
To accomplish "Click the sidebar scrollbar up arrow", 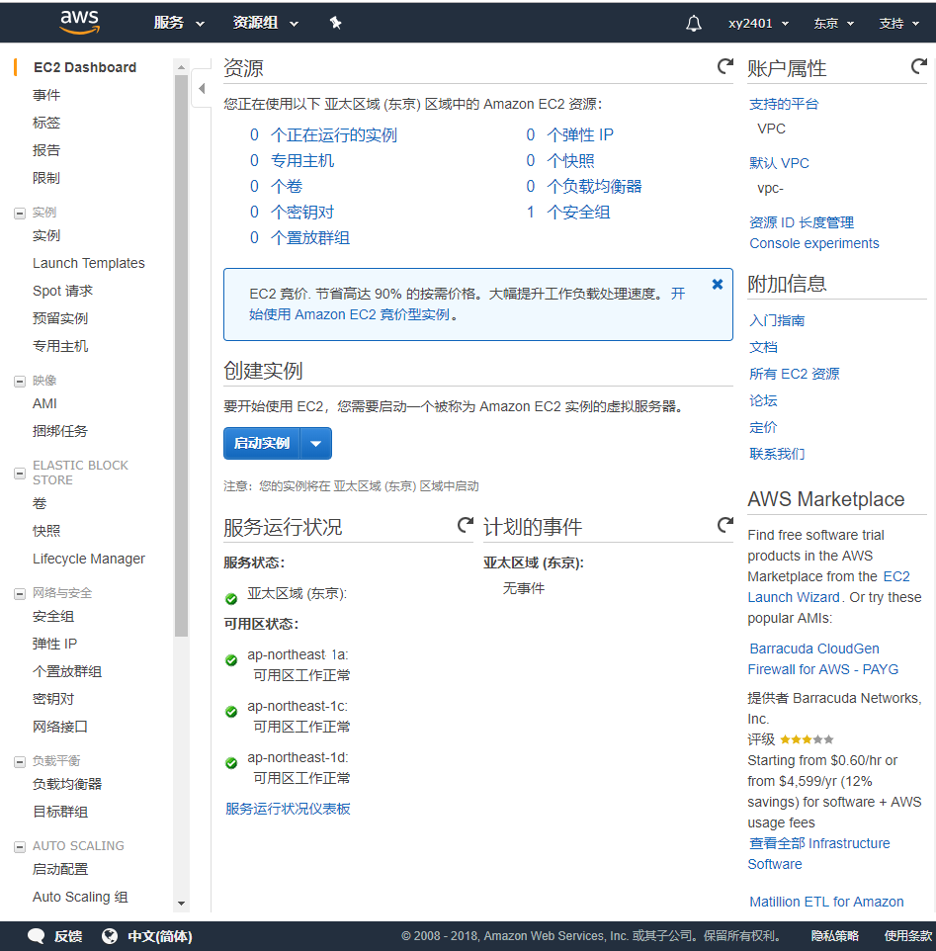I will (181, 67).
